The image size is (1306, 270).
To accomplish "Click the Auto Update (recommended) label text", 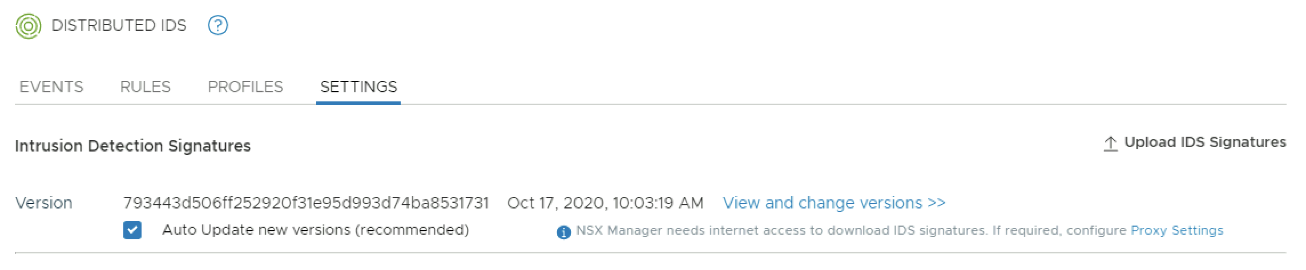I will [x=316, y=230].
